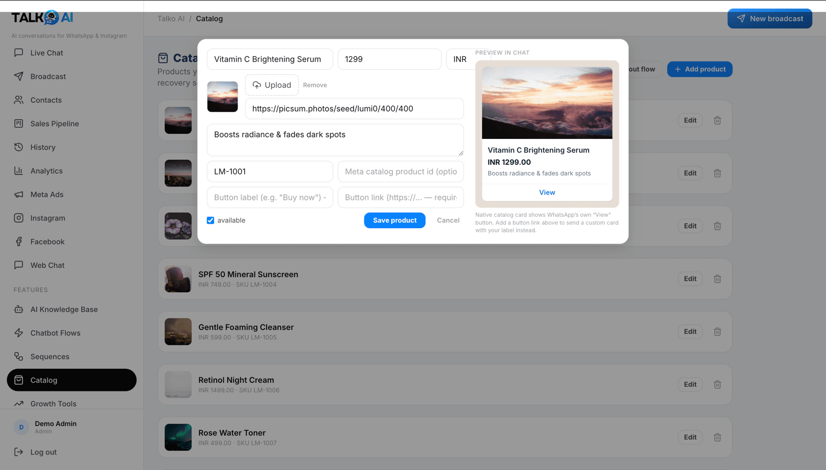Click View in the chat preview card
The image size is (826, 470).
[547, 193]
